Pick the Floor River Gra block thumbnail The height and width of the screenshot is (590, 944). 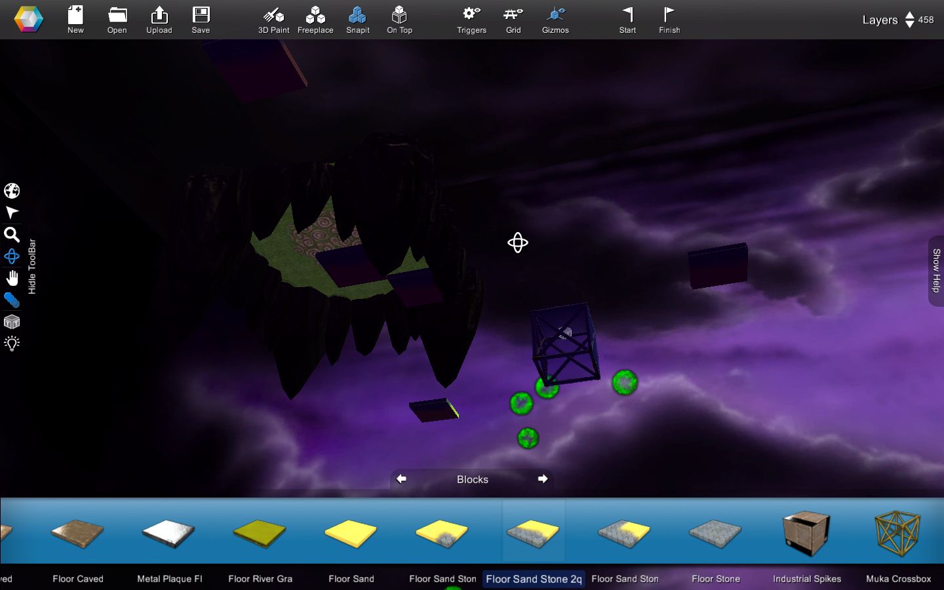(x=260, y=533)
